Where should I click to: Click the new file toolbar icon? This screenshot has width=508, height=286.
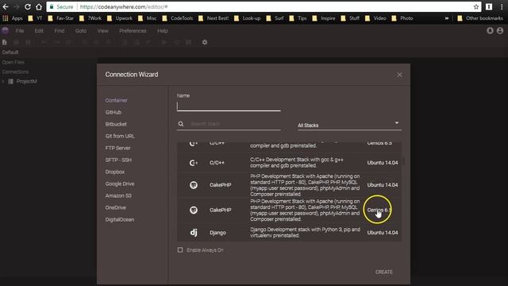(4, 42)
